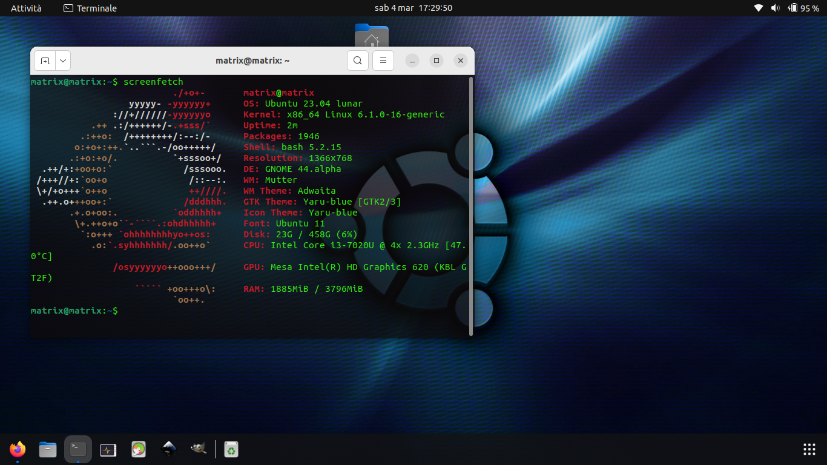Click the terminal title matrix@matrix: ~
This screenshot has height=465, width=827.
tap(252, 61)
